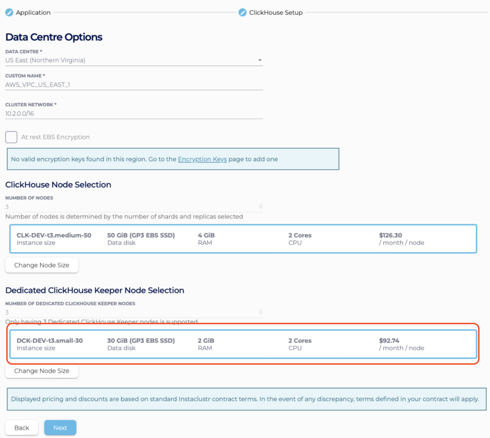Click the Application step pencil icon
490x438 pixels.
coord(9,12)
